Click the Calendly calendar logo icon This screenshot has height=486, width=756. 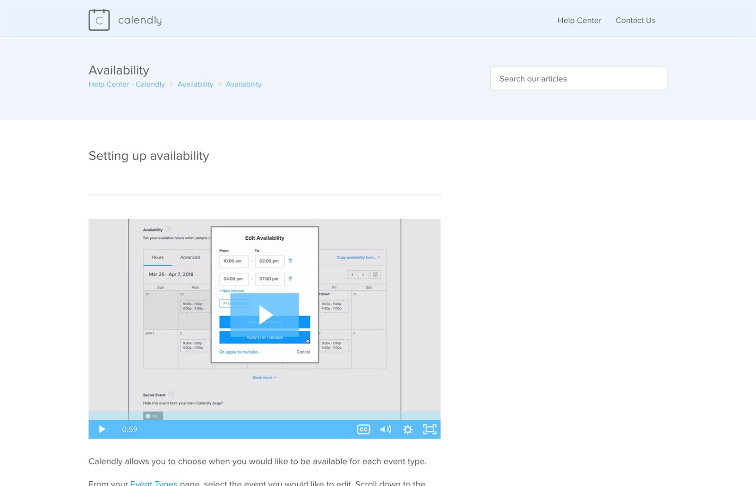pos(99,20)
